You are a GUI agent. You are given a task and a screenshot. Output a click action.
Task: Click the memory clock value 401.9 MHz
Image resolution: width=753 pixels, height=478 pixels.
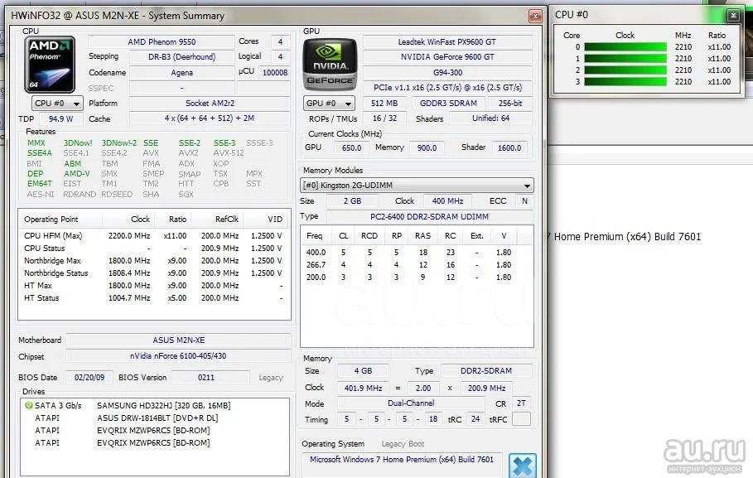[x=363, y=389]
